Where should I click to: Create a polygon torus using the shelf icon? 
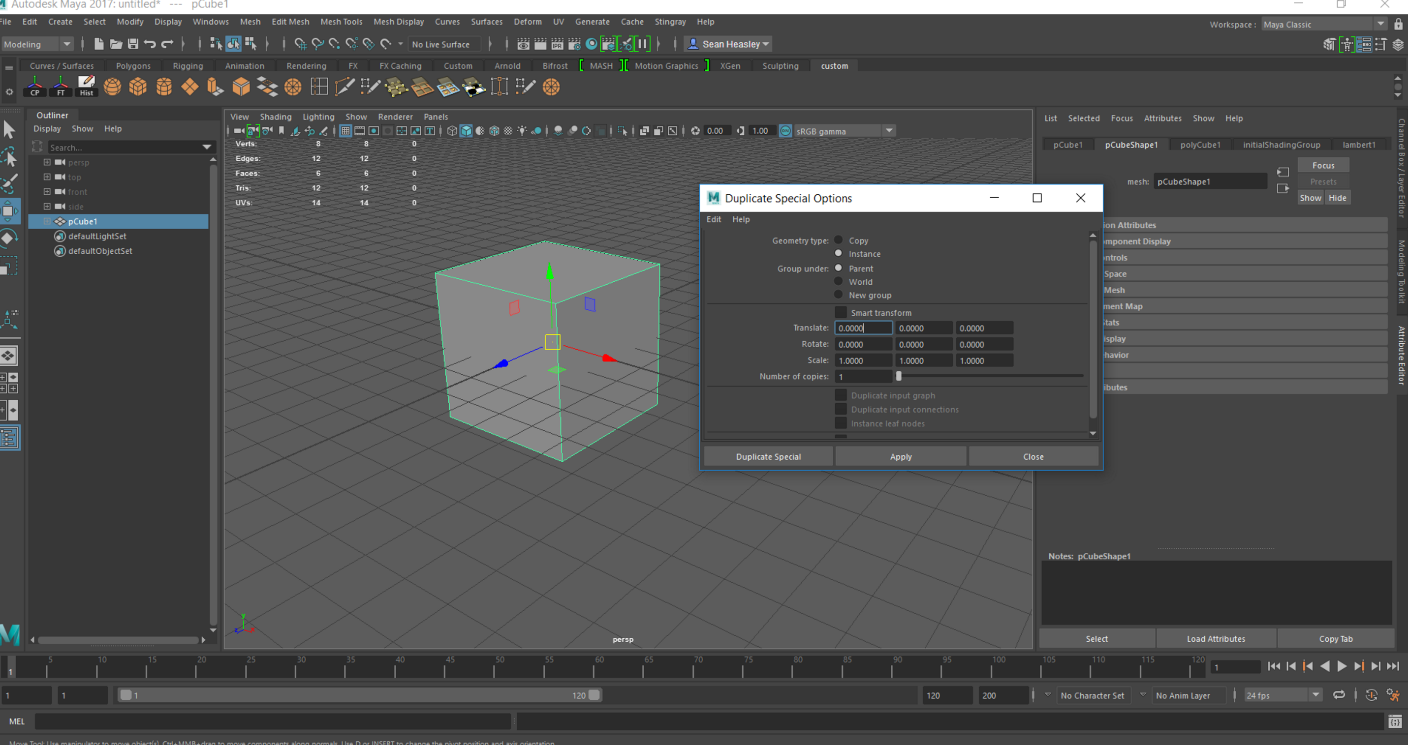[292, 87]
